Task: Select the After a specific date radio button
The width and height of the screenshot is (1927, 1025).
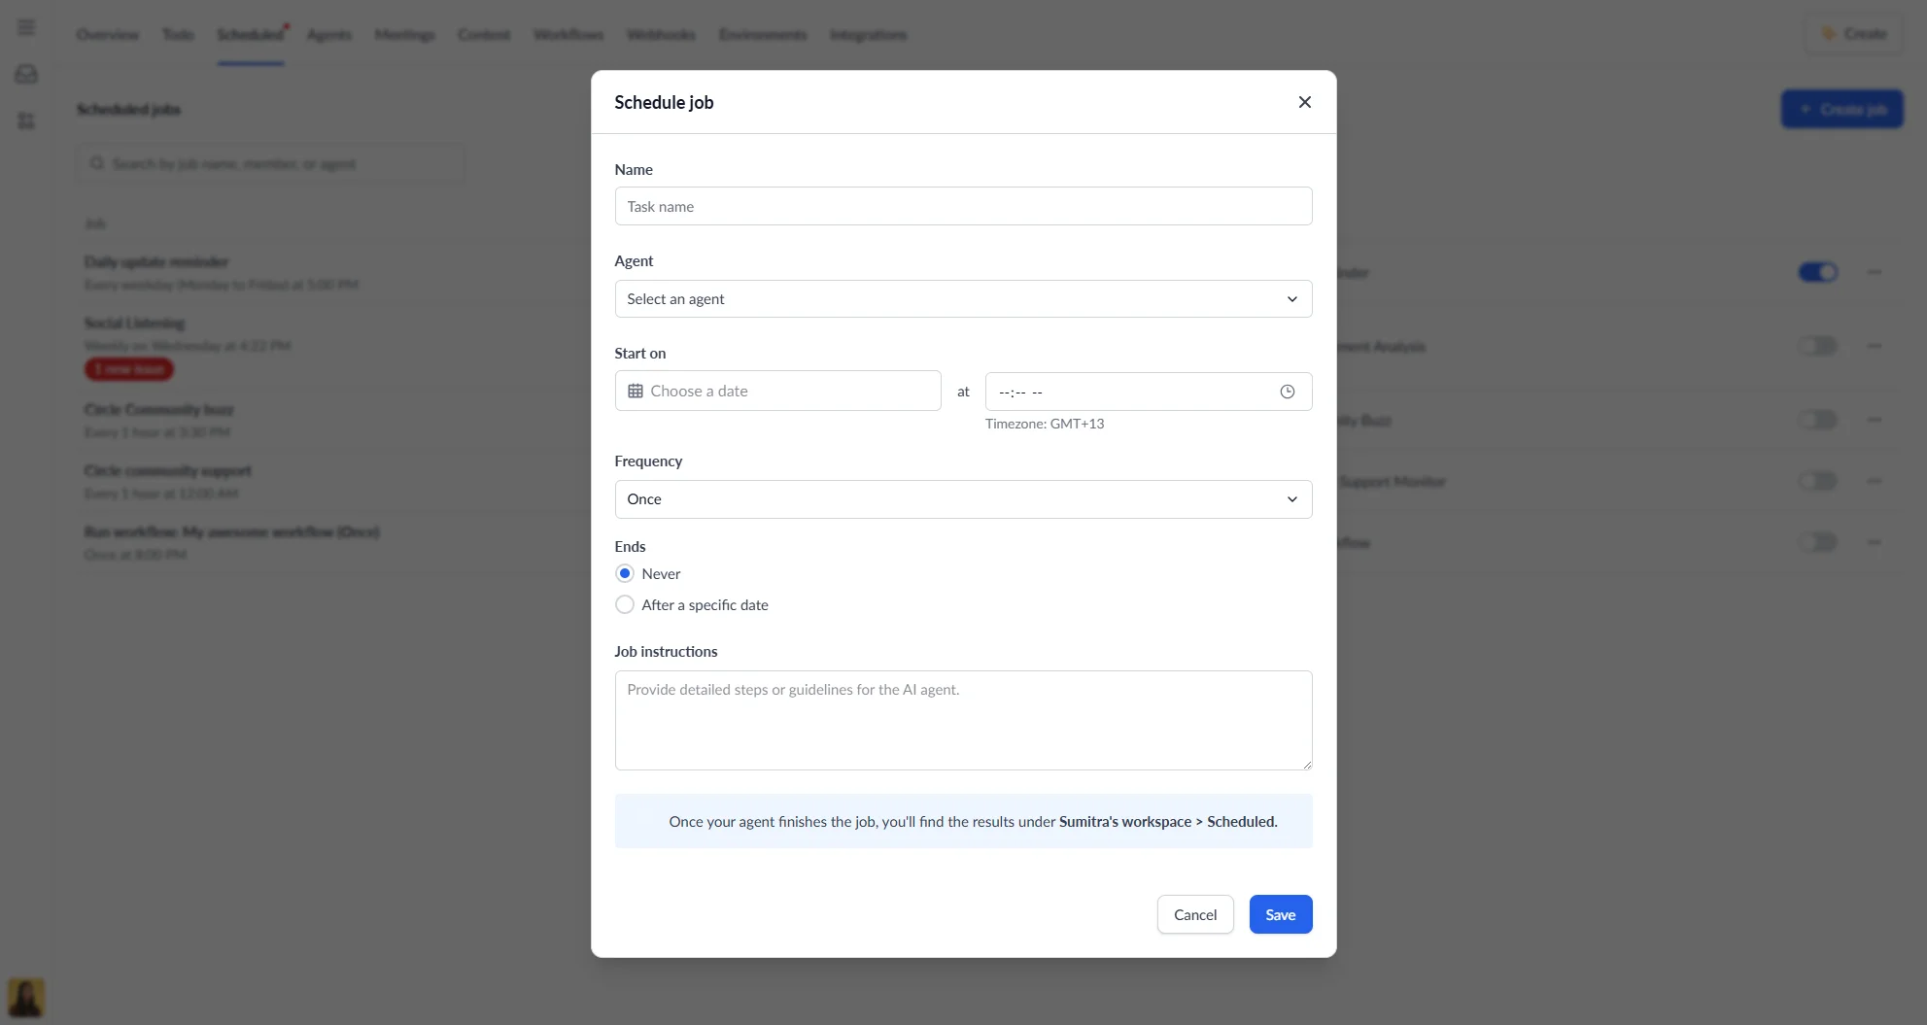Action: pyautogui.click(x=625, y=603)
